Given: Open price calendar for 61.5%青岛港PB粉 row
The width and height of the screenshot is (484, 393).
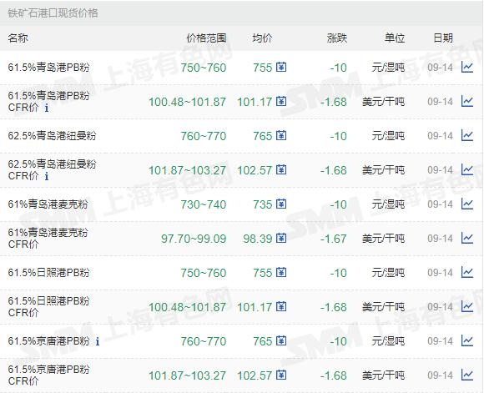Looking at the screenshot, I should [x=281, y=67].
